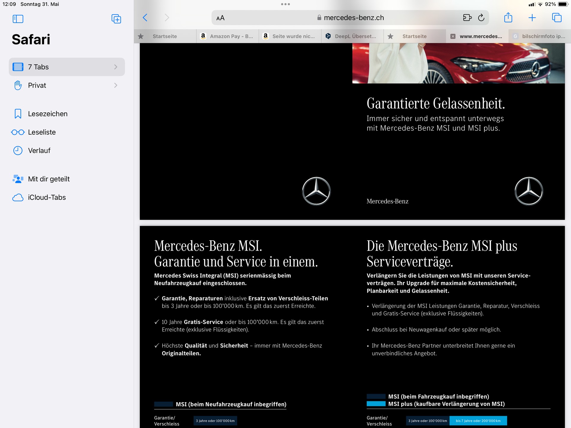This screenshot has width=571, height=428.
Task: Switch to the Amazon Pay tab
Action: [228, 36]
